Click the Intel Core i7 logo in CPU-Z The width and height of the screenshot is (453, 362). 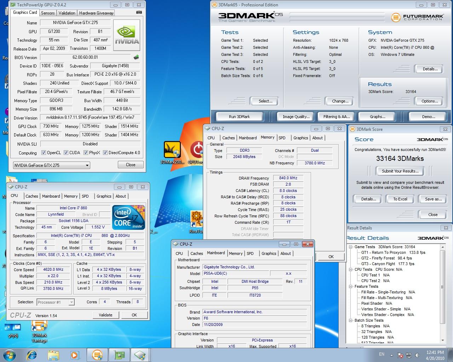(x=128, y=217)
